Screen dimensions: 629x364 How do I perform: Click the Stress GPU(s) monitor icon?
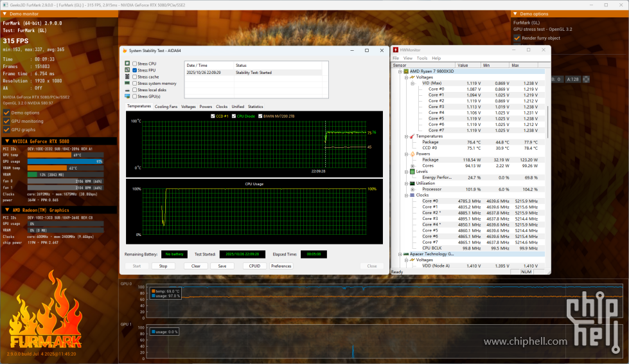pos(127,96)
